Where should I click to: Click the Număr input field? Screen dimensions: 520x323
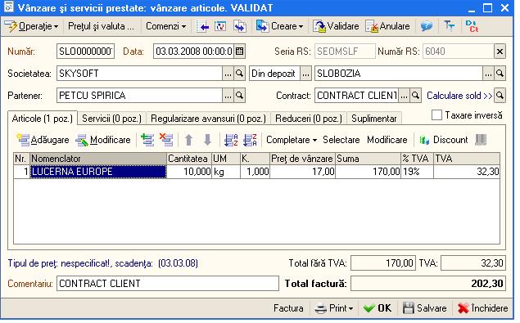pyautogui.click(x=85, y=52)
